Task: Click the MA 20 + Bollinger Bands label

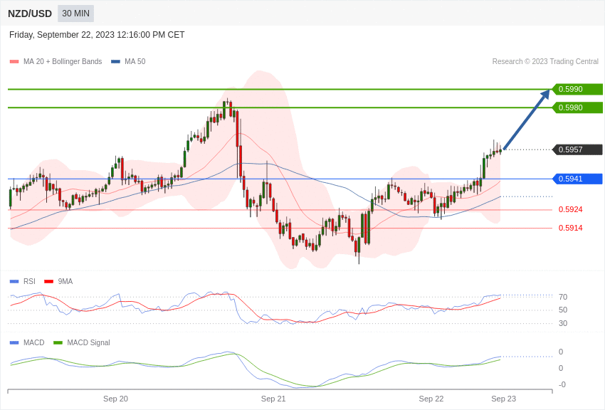Action: point(63,62)
